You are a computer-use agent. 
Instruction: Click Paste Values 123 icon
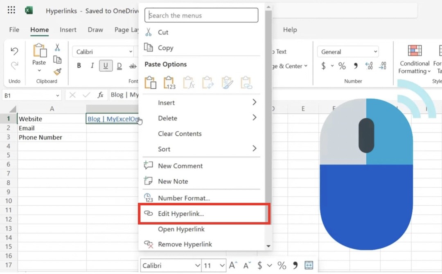pos(169,83)
